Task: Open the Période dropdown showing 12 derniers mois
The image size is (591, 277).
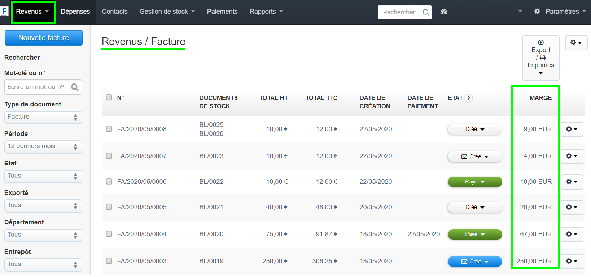Action: tap(43, 146)
